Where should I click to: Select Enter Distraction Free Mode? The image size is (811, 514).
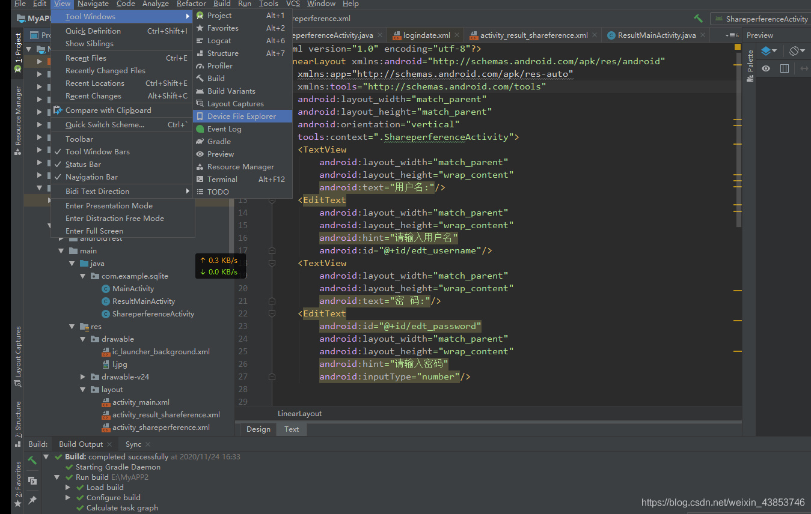122,219
